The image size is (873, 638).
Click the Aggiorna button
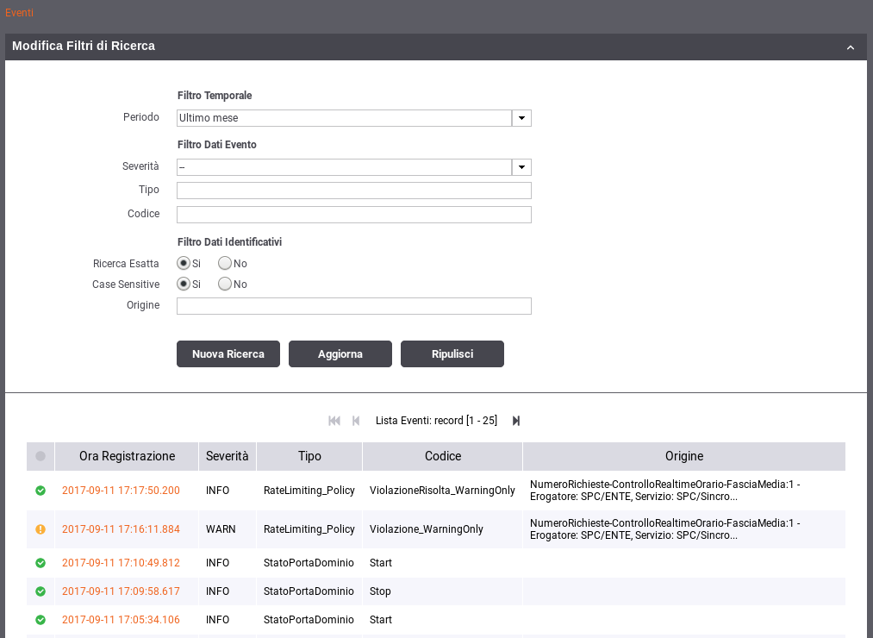pyautogui.click(x=340, y=353)
